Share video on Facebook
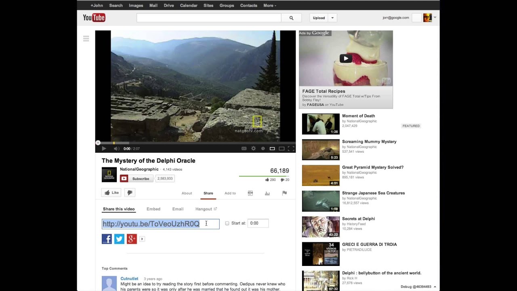The image size is (517, 291). coord(107,239)
